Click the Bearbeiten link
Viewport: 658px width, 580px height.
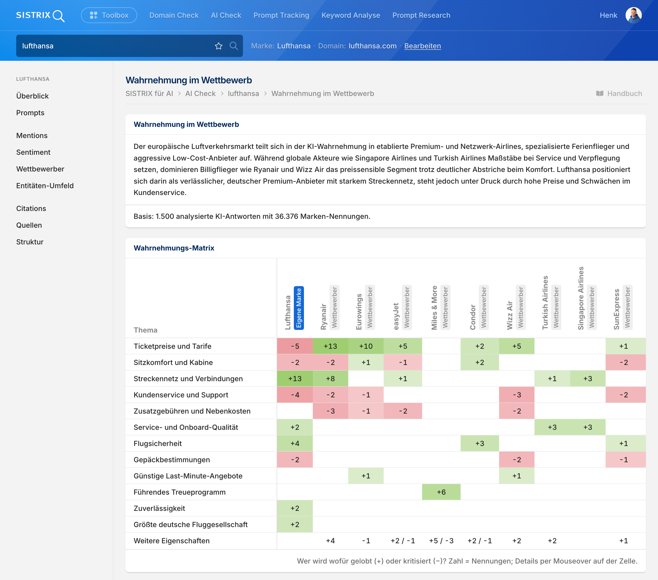(x=422, y=46)
